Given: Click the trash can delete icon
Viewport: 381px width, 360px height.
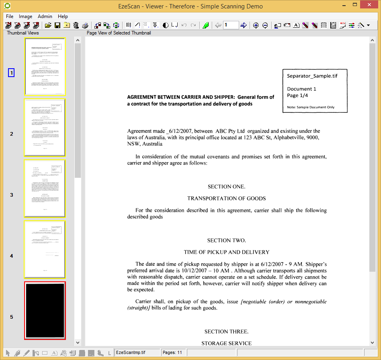Looking at the screenshot, I should pos(76,25).
